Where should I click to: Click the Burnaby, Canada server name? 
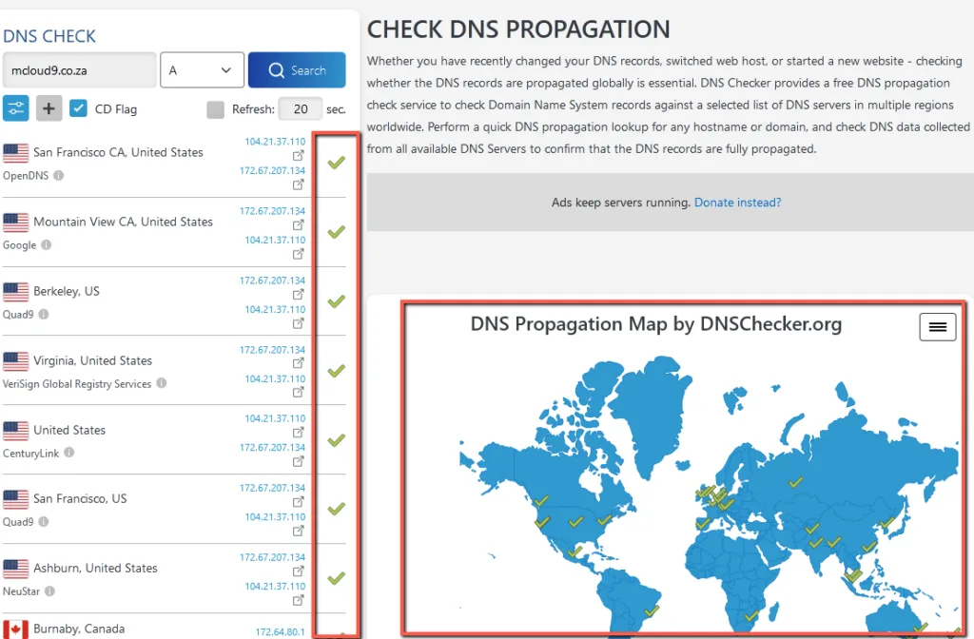coord(79,629)
